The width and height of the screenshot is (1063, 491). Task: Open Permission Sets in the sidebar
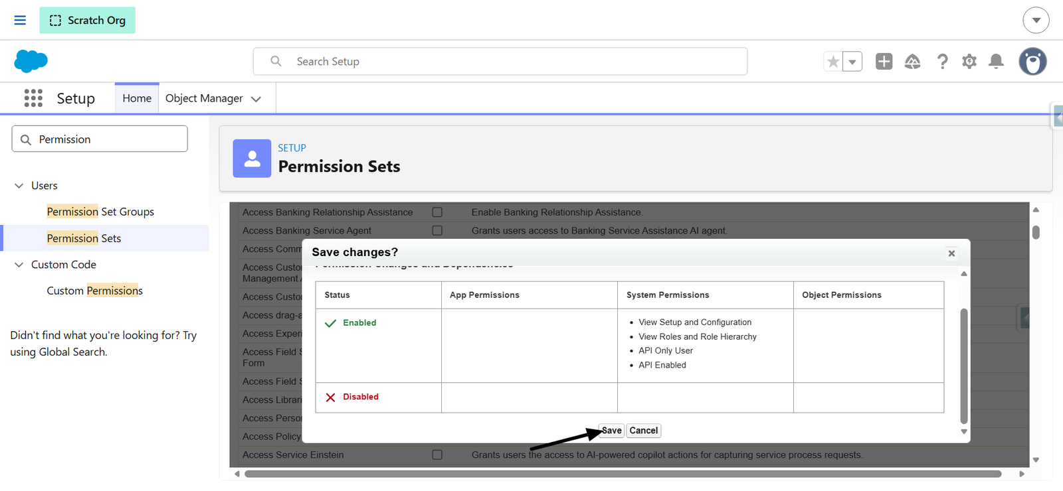[84, 238]
